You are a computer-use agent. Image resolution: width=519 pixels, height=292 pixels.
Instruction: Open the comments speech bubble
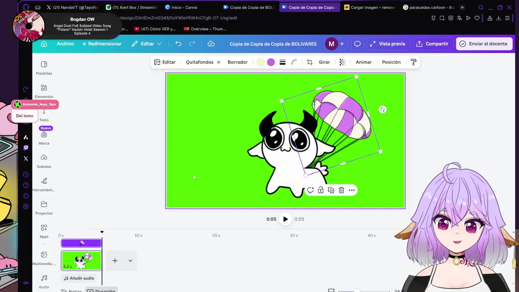pyautogui.click(x=357, y=44)
